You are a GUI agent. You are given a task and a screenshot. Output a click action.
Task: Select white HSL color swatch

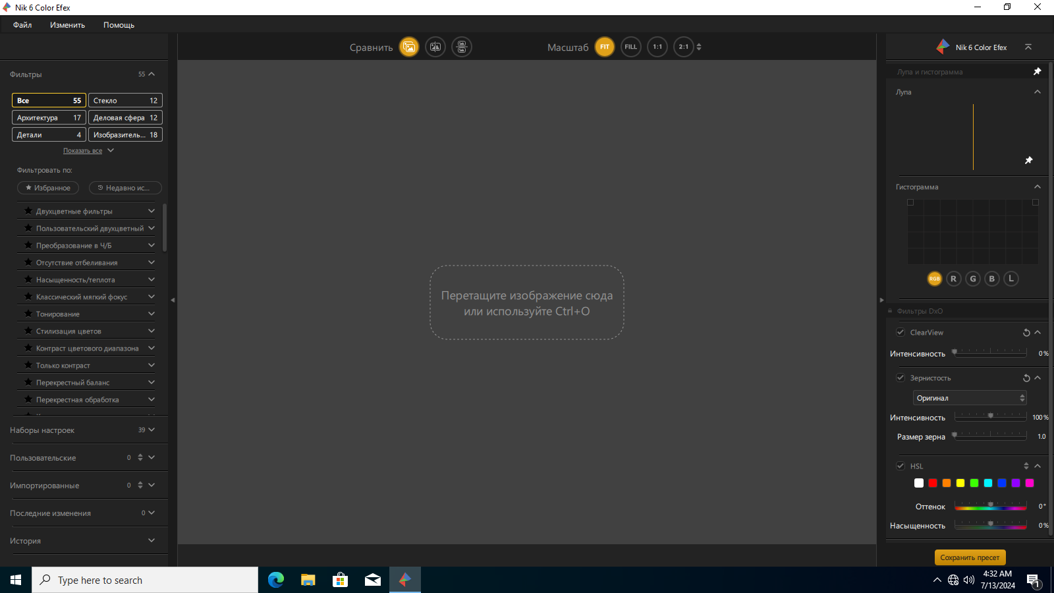(919, 483)
